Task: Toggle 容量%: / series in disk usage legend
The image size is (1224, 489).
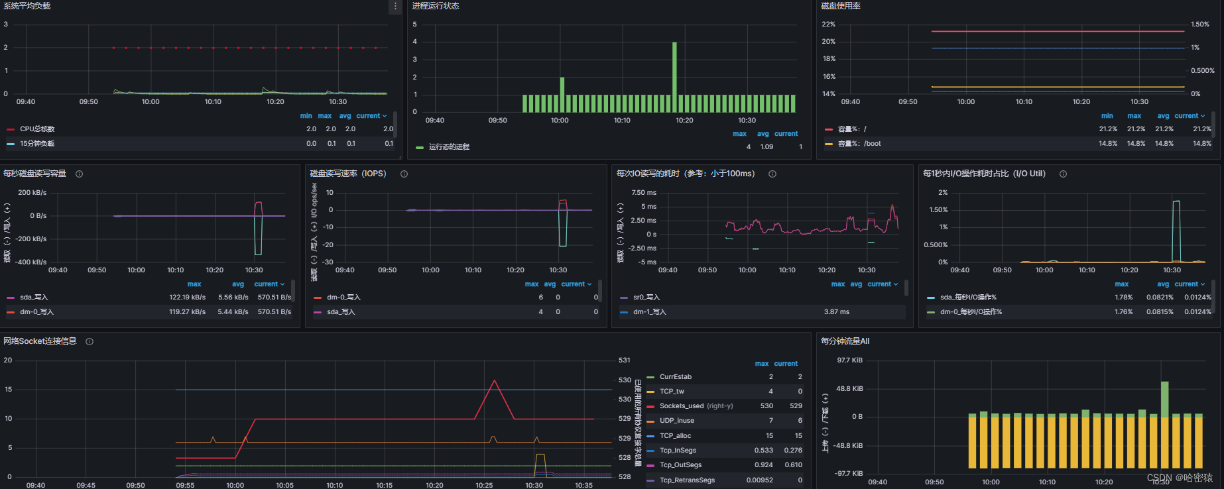Action: click(x=852, y=129)
